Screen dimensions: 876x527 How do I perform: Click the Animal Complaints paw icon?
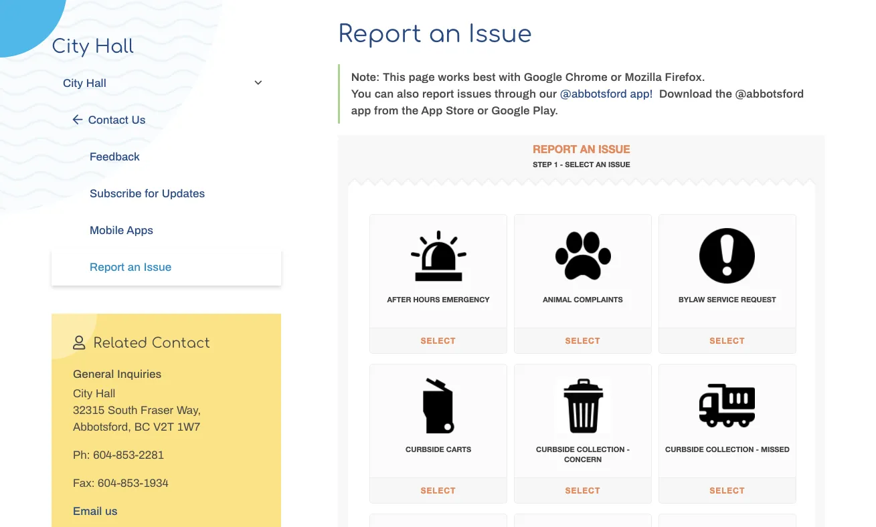click(583, 255)
